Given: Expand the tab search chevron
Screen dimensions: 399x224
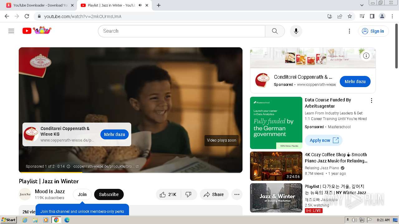Looking at the screenshot, I should (362, 5).
